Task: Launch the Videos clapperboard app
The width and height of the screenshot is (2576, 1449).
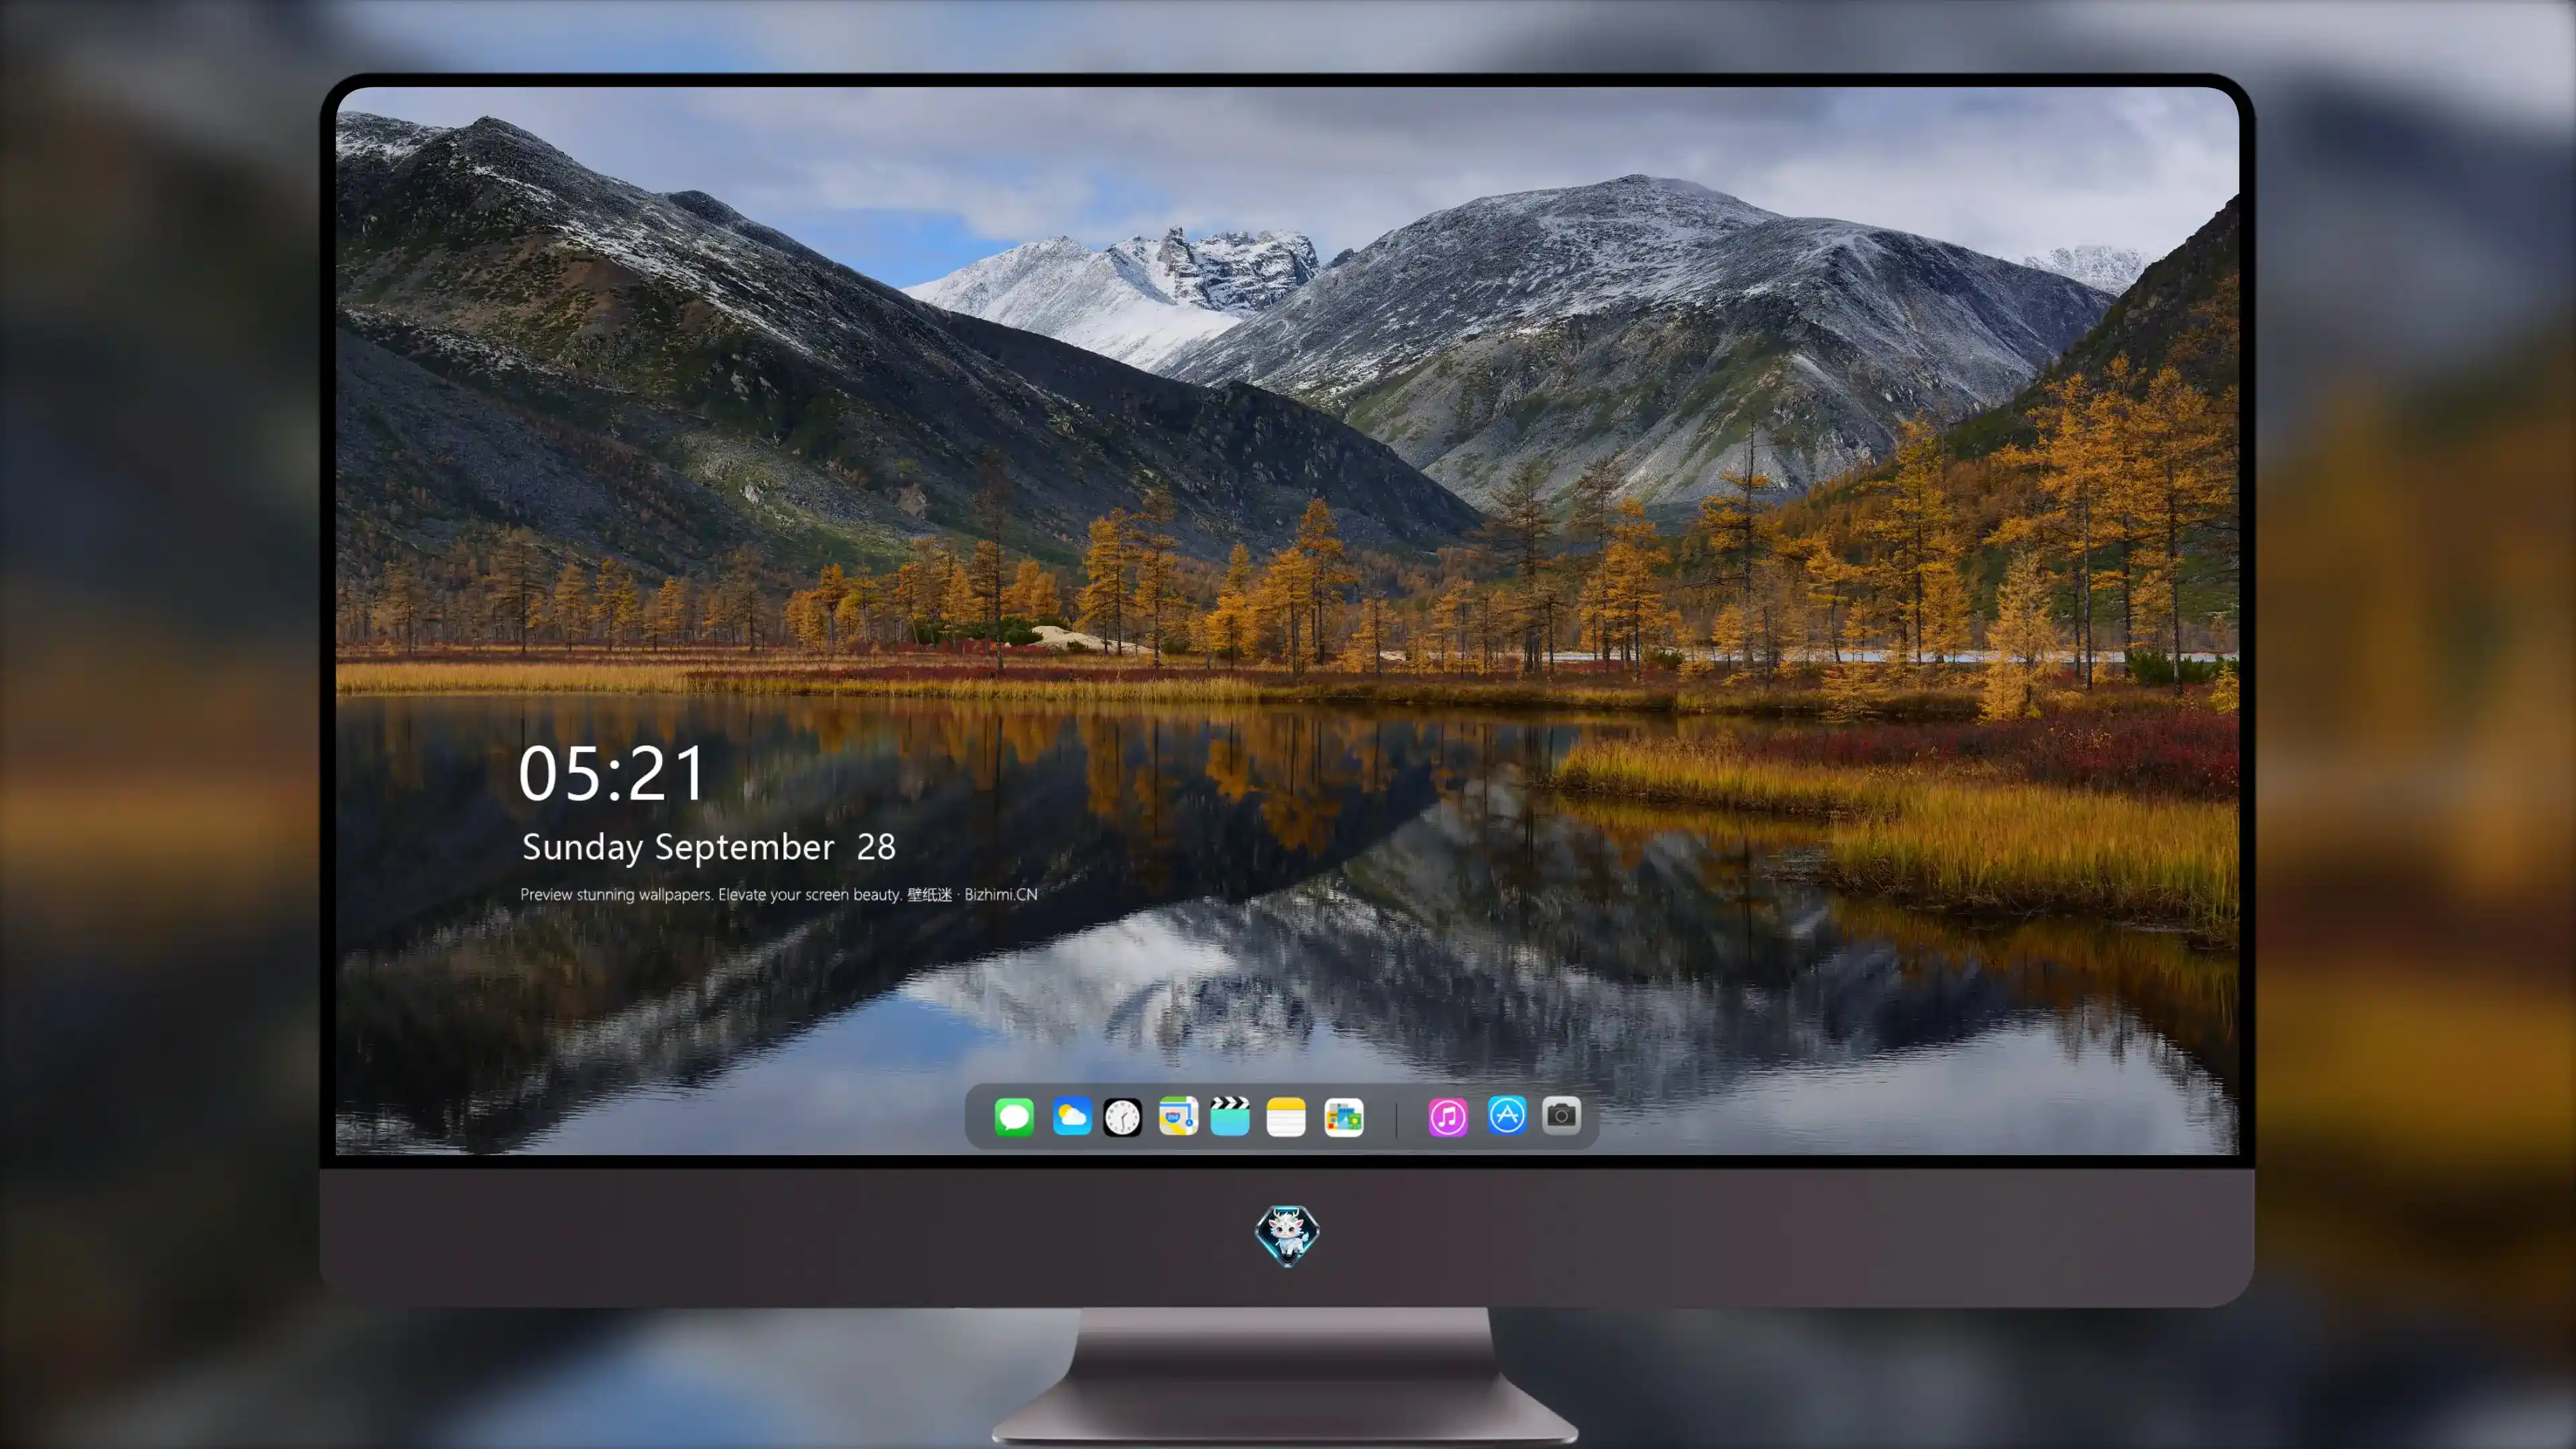Action: click(x=1230, y=1116)
